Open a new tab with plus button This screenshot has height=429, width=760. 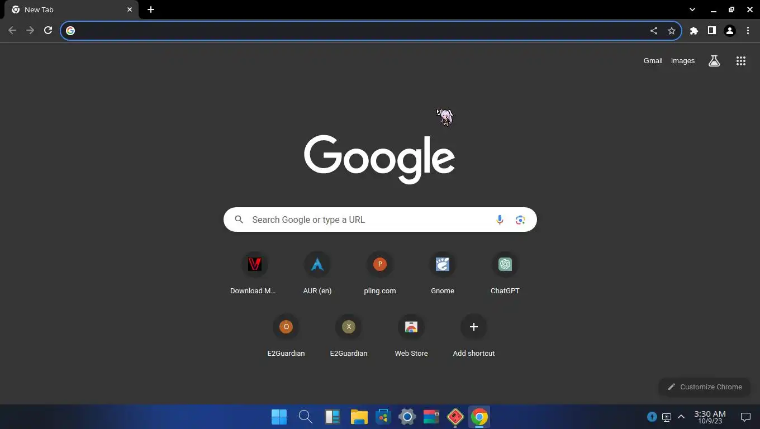point(151,9)
